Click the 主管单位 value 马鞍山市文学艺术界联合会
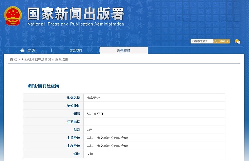This screenshot has height=161, width=249. (107, 138)
